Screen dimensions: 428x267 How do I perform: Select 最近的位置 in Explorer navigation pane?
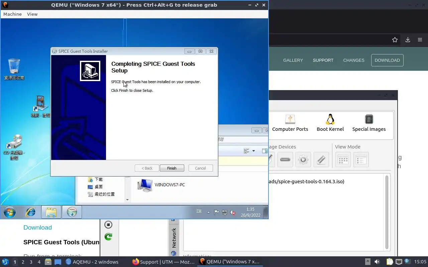[101, 194]
